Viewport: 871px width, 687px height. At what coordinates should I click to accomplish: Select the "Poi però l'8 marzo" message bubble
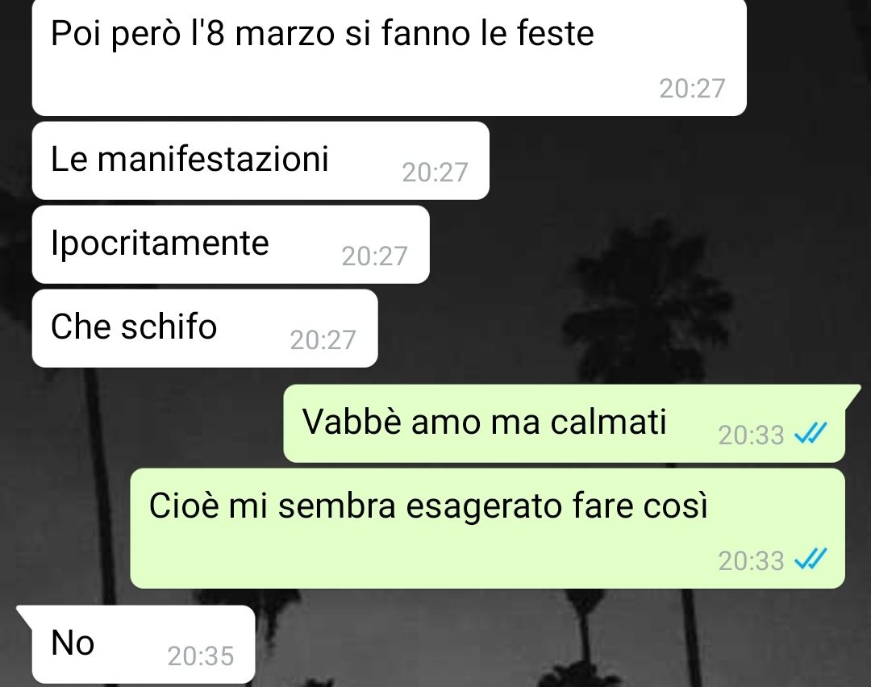389,57
